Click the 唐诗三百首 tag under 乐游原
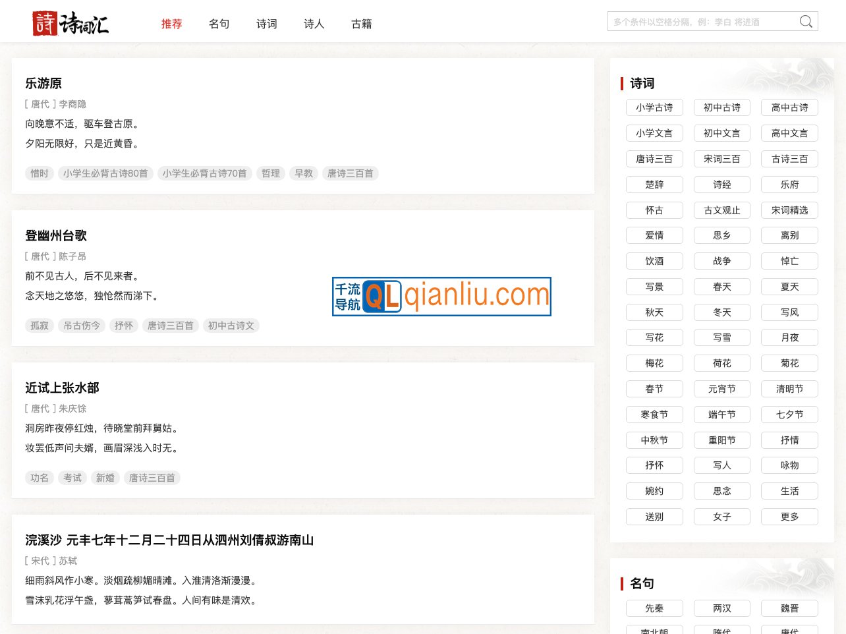846x634 pixels. point(350,173)
